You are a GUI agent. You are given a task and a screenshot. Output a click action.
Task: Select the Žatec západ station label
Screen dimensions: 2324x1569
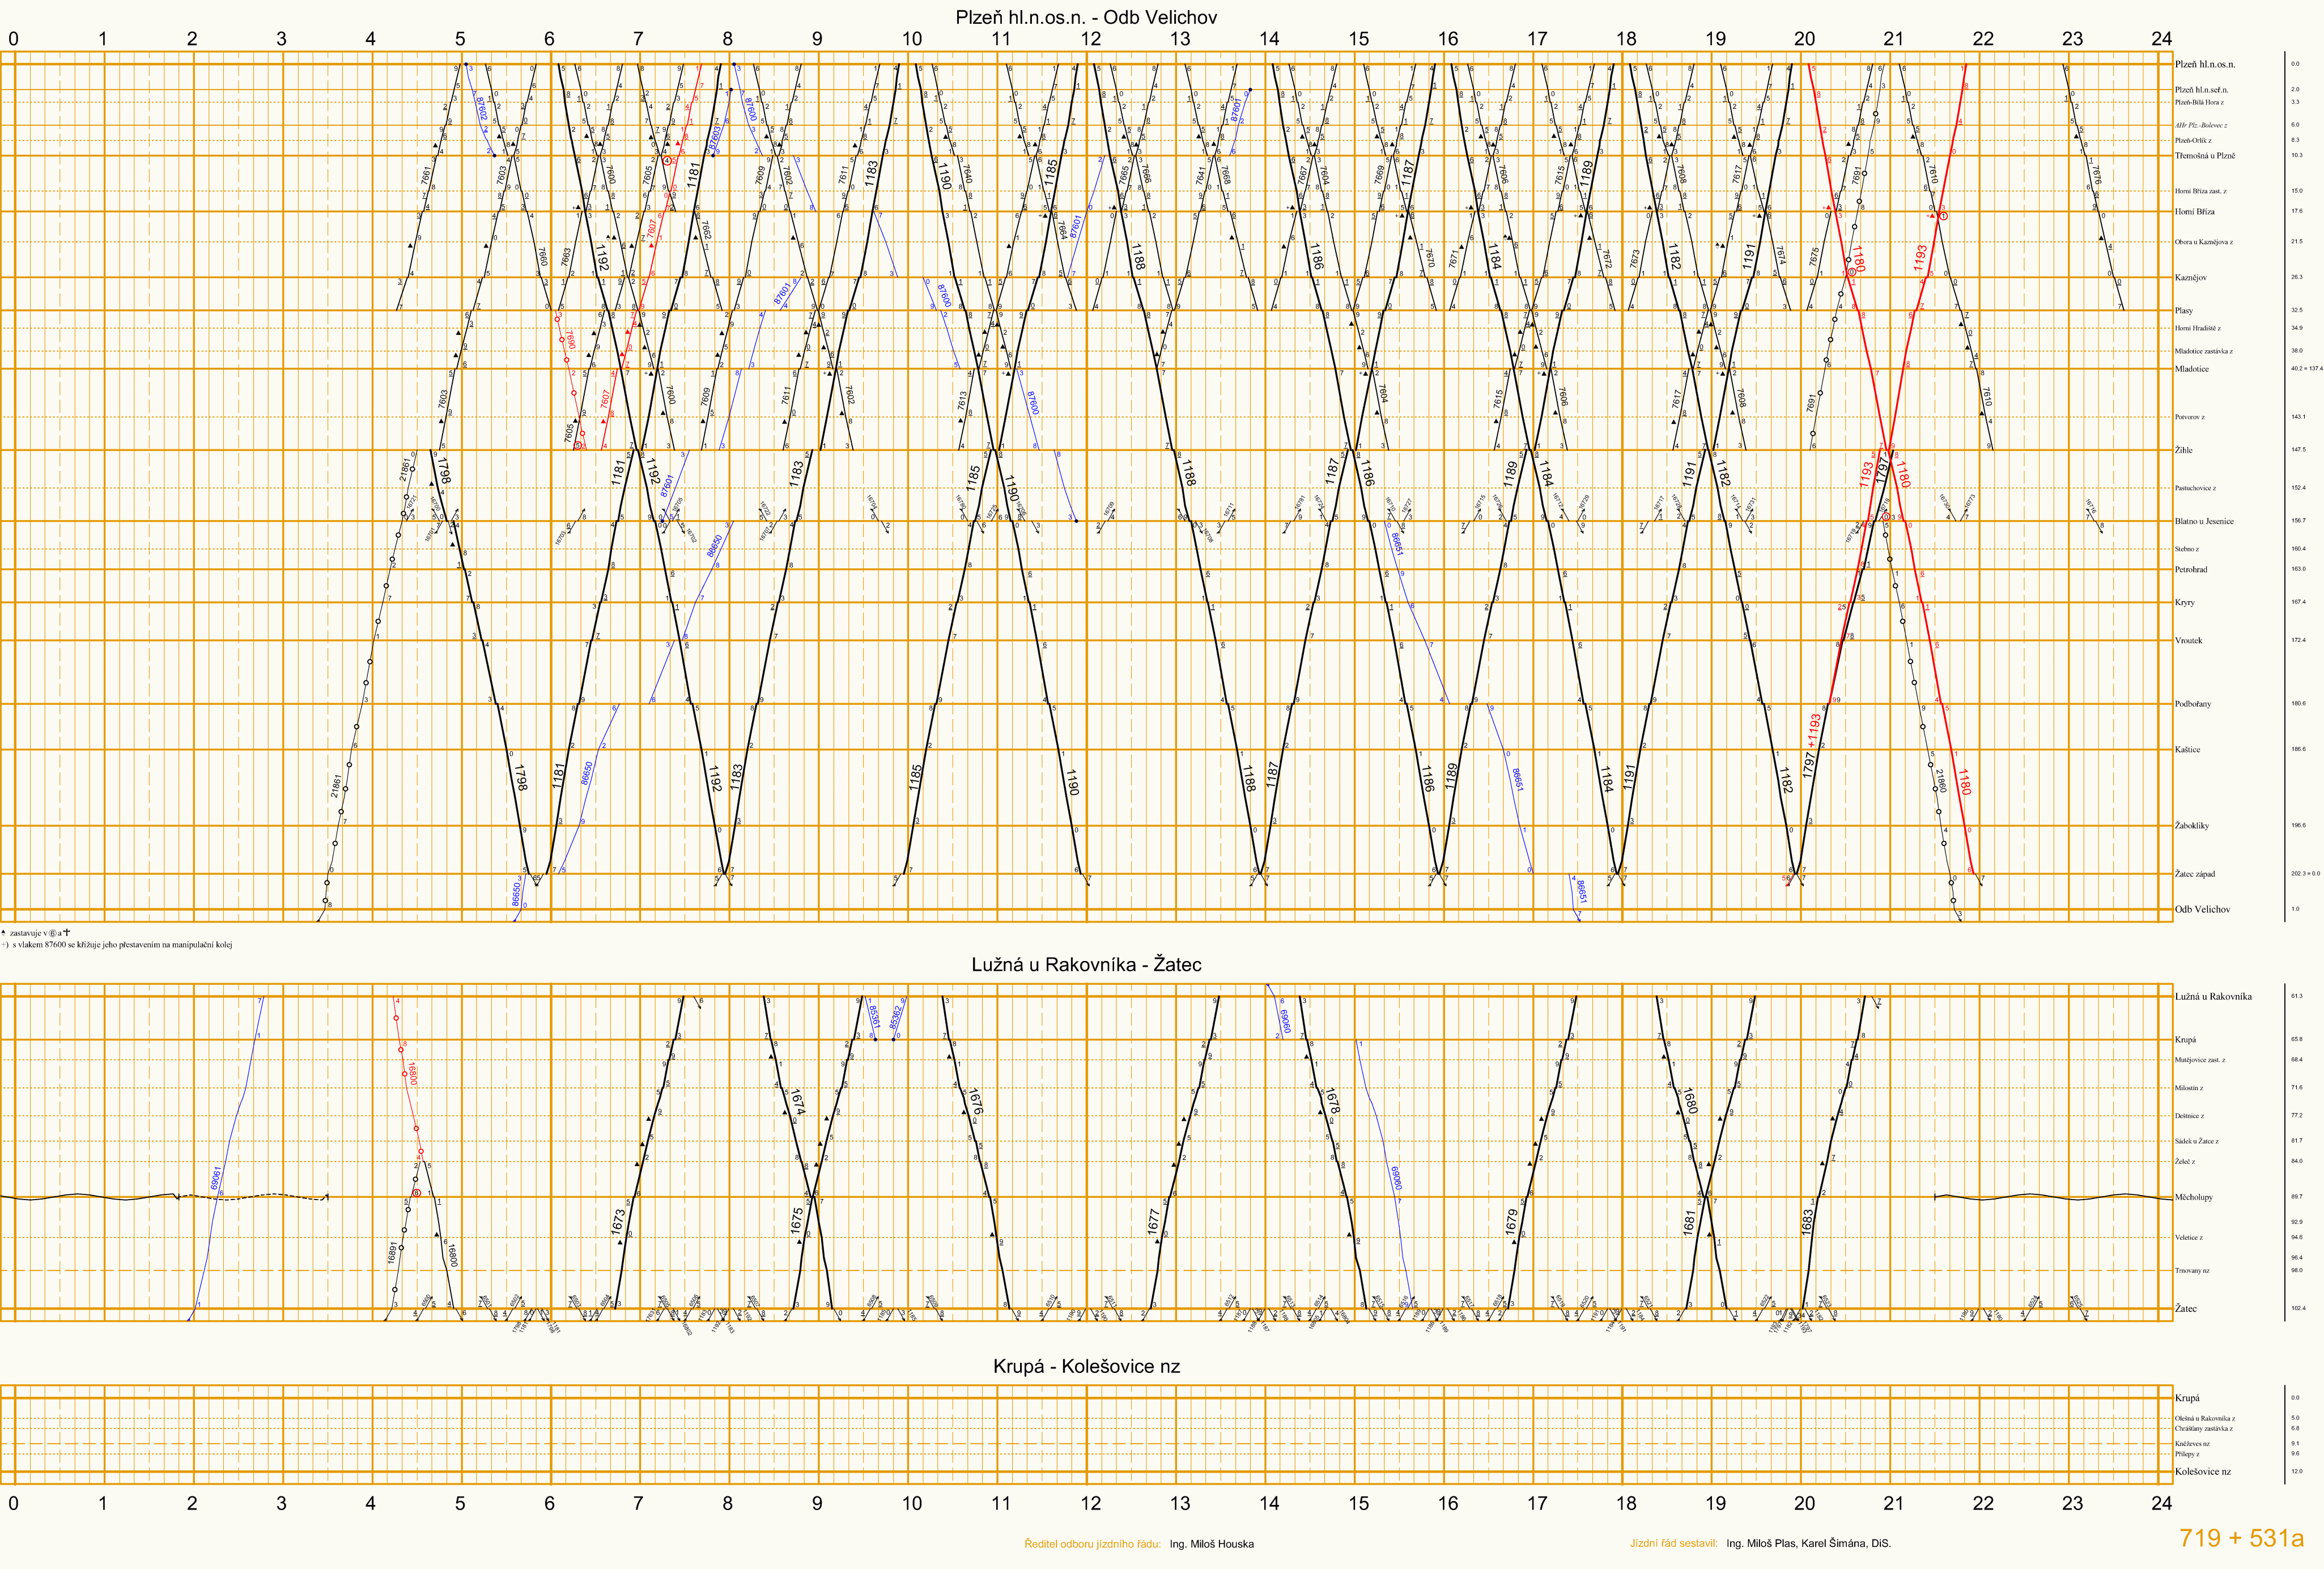point(2194,874)
